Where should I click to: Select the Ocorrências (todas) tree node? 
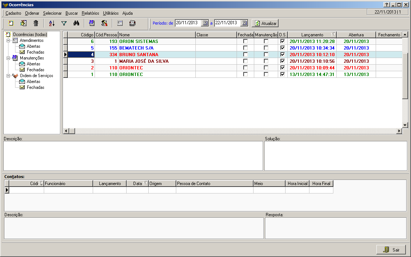pos(30,35)
